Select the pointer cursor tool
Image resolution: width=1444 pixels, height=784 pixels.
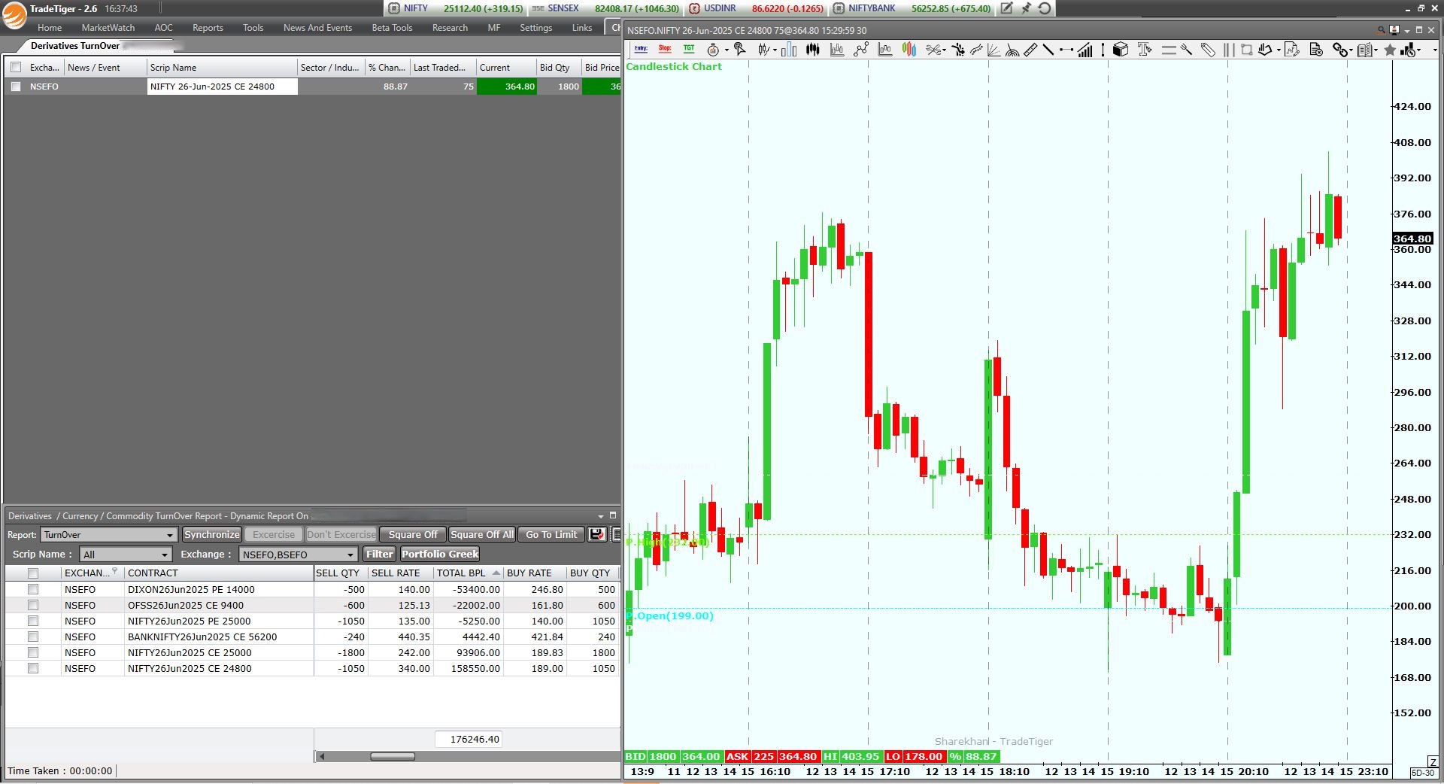coord(740,50)
